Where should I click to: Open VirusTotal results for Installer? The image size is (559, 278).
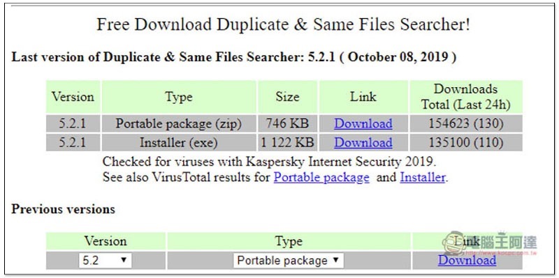coord(423,177)
